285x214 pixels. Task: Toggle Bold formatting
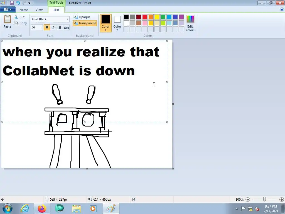47,27
